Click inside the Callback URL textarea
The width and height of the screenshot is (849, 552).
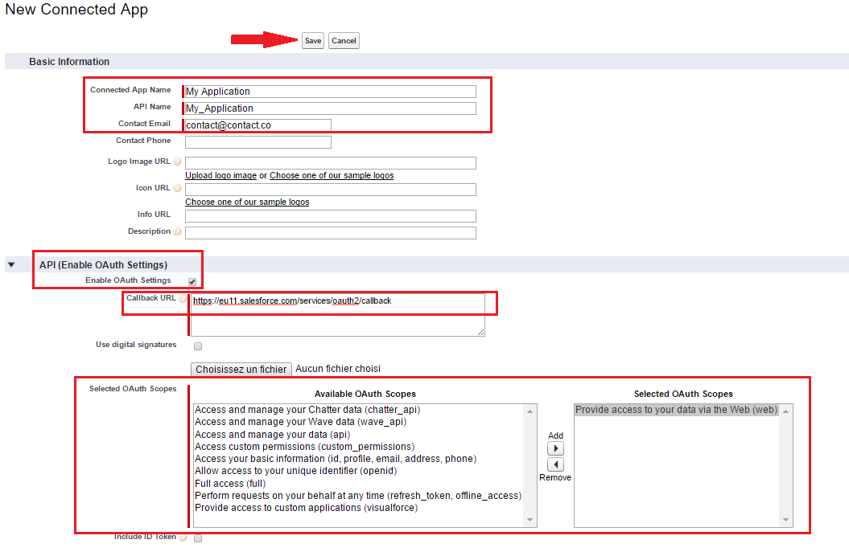337,315
